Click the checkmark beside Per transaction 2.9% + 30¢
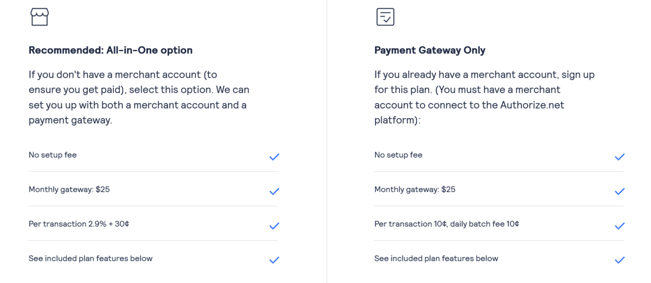 point(274,226)
